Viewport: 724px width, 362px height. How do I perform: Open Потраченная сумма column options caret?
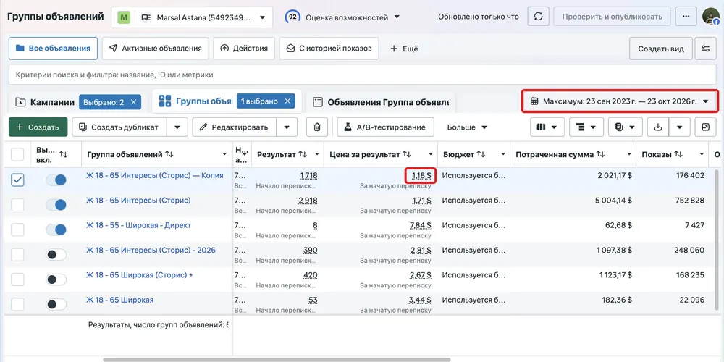[629, 154]
